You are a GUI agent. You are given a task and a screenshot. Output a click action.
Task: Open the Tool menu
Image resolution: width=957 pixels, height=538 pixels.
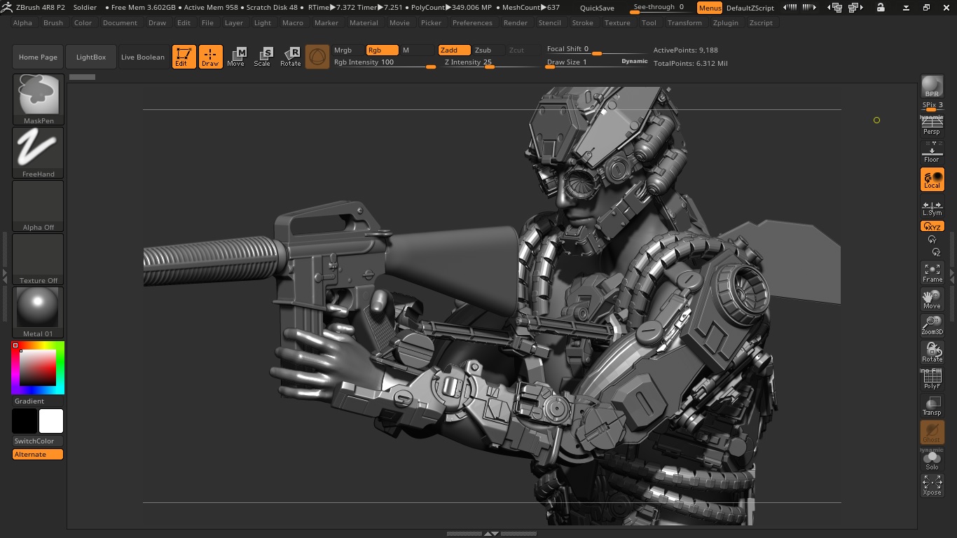coord(649,22)
